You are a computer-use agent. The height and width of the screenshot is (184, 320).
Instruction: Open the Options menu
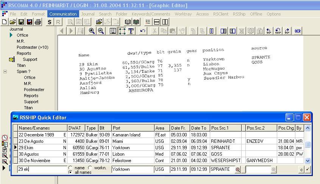(274, 14)
